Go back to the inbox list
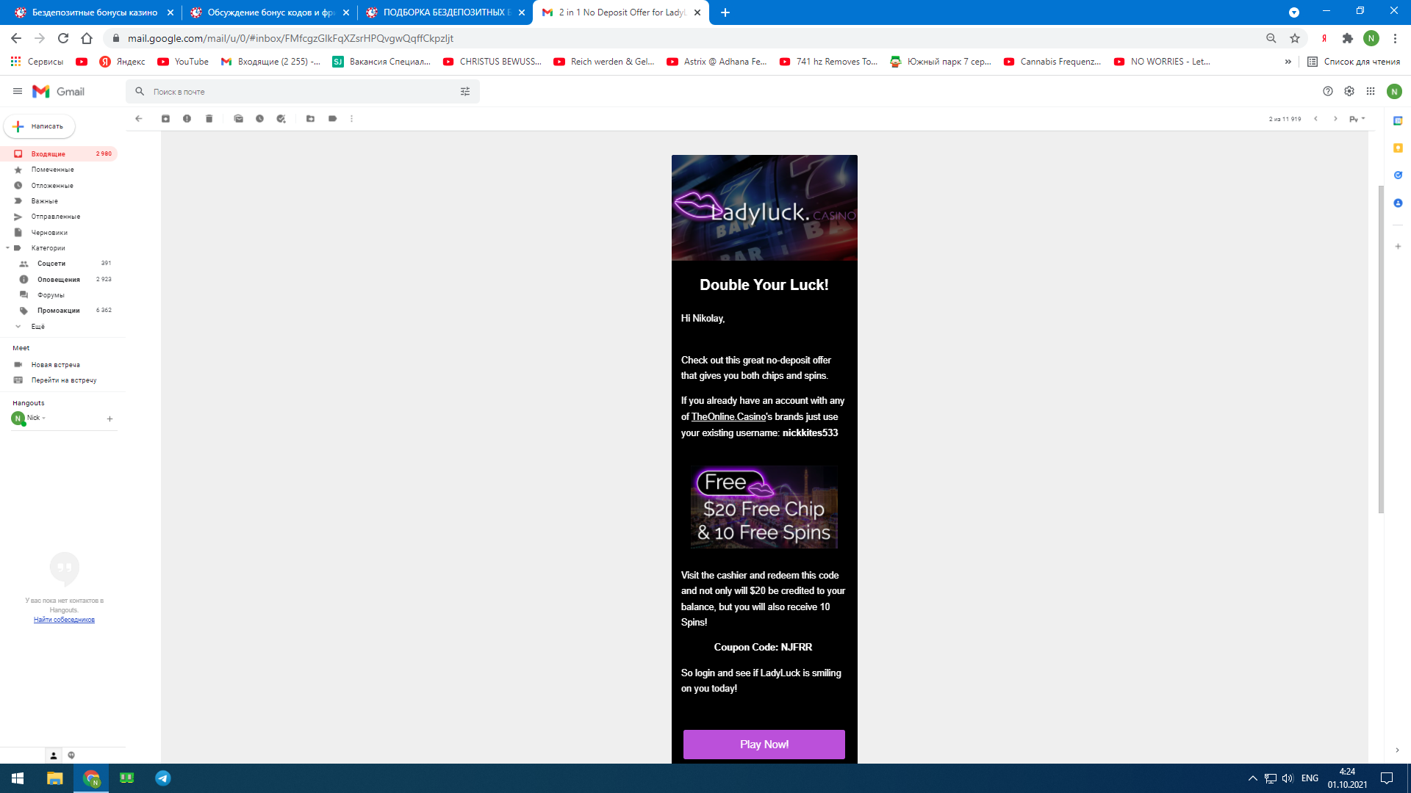1411x793 pixels. (x=139, y=119)
